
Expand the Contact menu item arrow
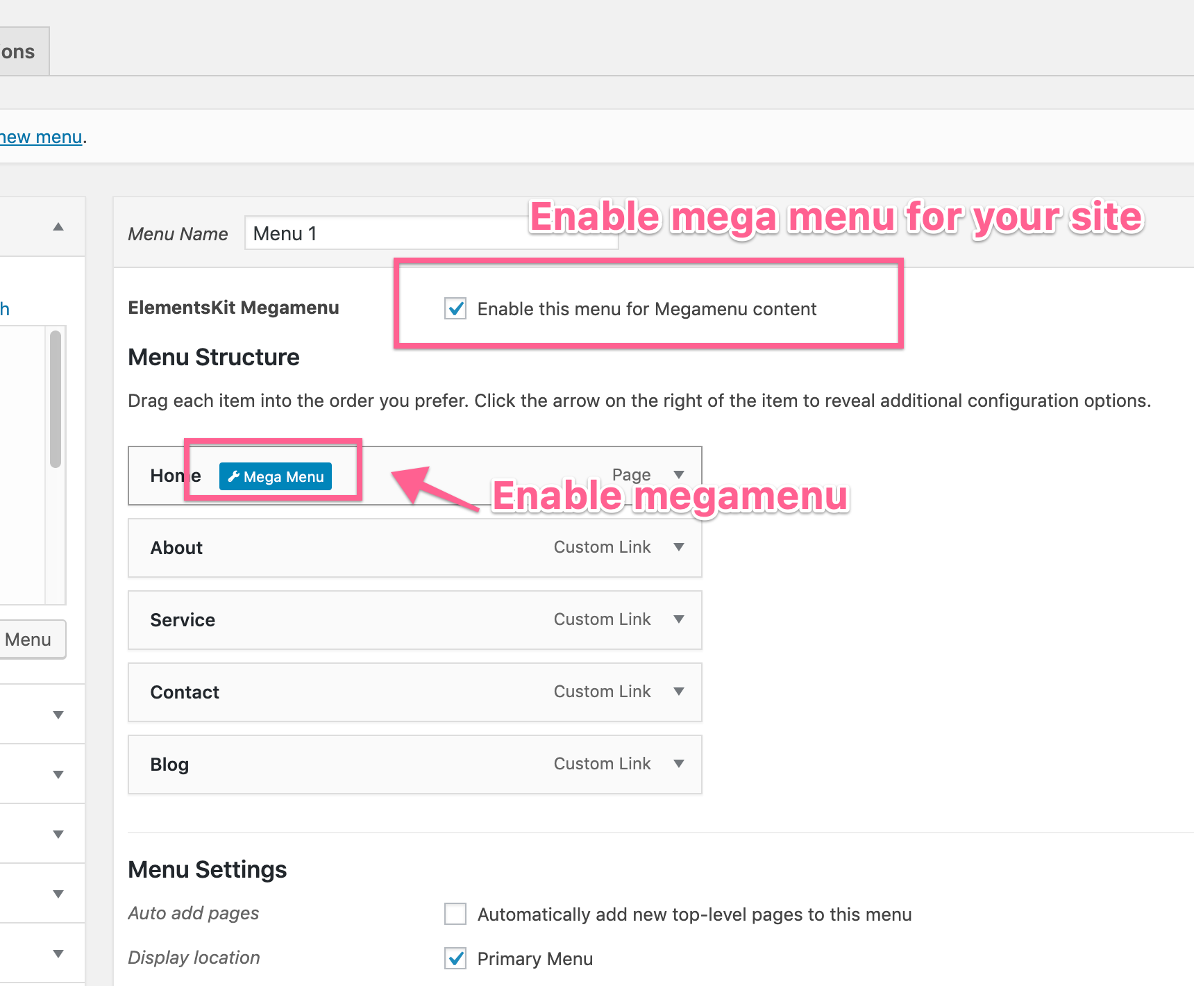[679, 692]
